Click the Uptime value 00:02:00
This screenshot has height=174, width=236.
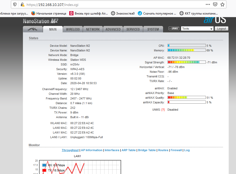pyautogui.click(x=76, y=78)
